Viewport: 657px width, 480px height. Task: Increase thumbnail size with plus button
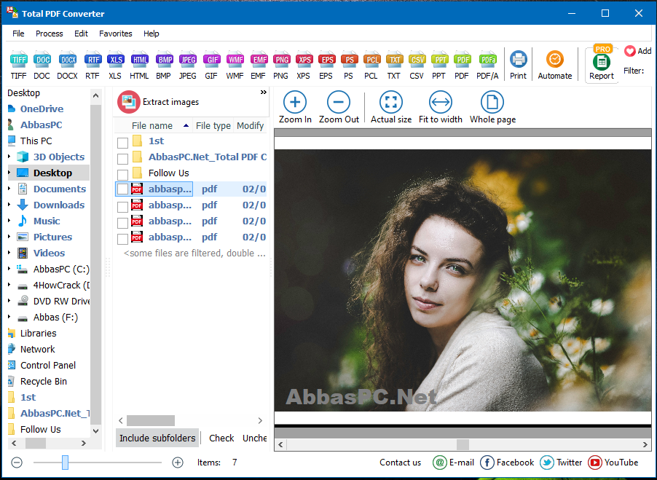178,463
